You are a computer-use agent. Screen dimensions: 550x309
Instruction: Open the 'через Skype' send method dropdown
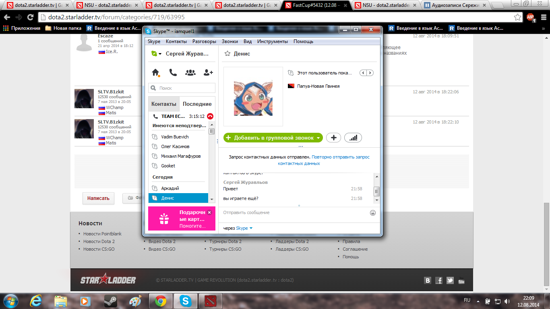click(251, 228)
